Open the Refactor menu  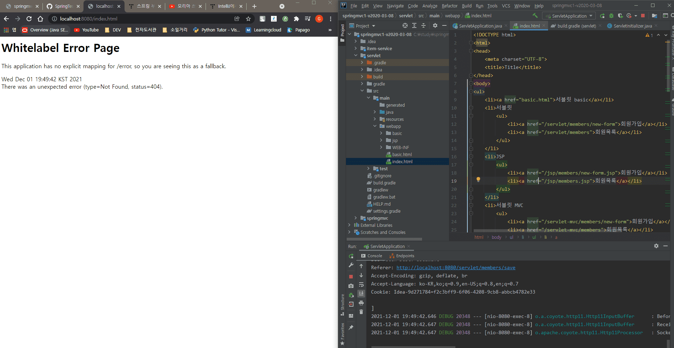tap(449, 6)
